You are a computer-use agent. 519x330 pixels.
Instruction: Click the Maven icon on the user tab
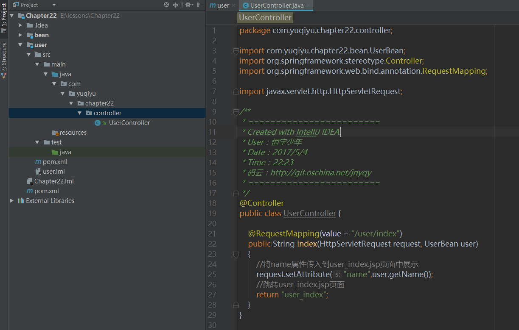pos(213,6)
